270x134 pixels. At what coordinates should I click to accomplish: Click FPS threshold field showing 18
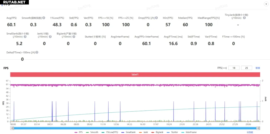[x=233, y=68]
